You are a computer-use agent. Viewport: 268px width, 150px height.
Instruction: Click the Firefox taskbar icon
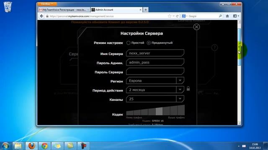[x=32, y=146]
